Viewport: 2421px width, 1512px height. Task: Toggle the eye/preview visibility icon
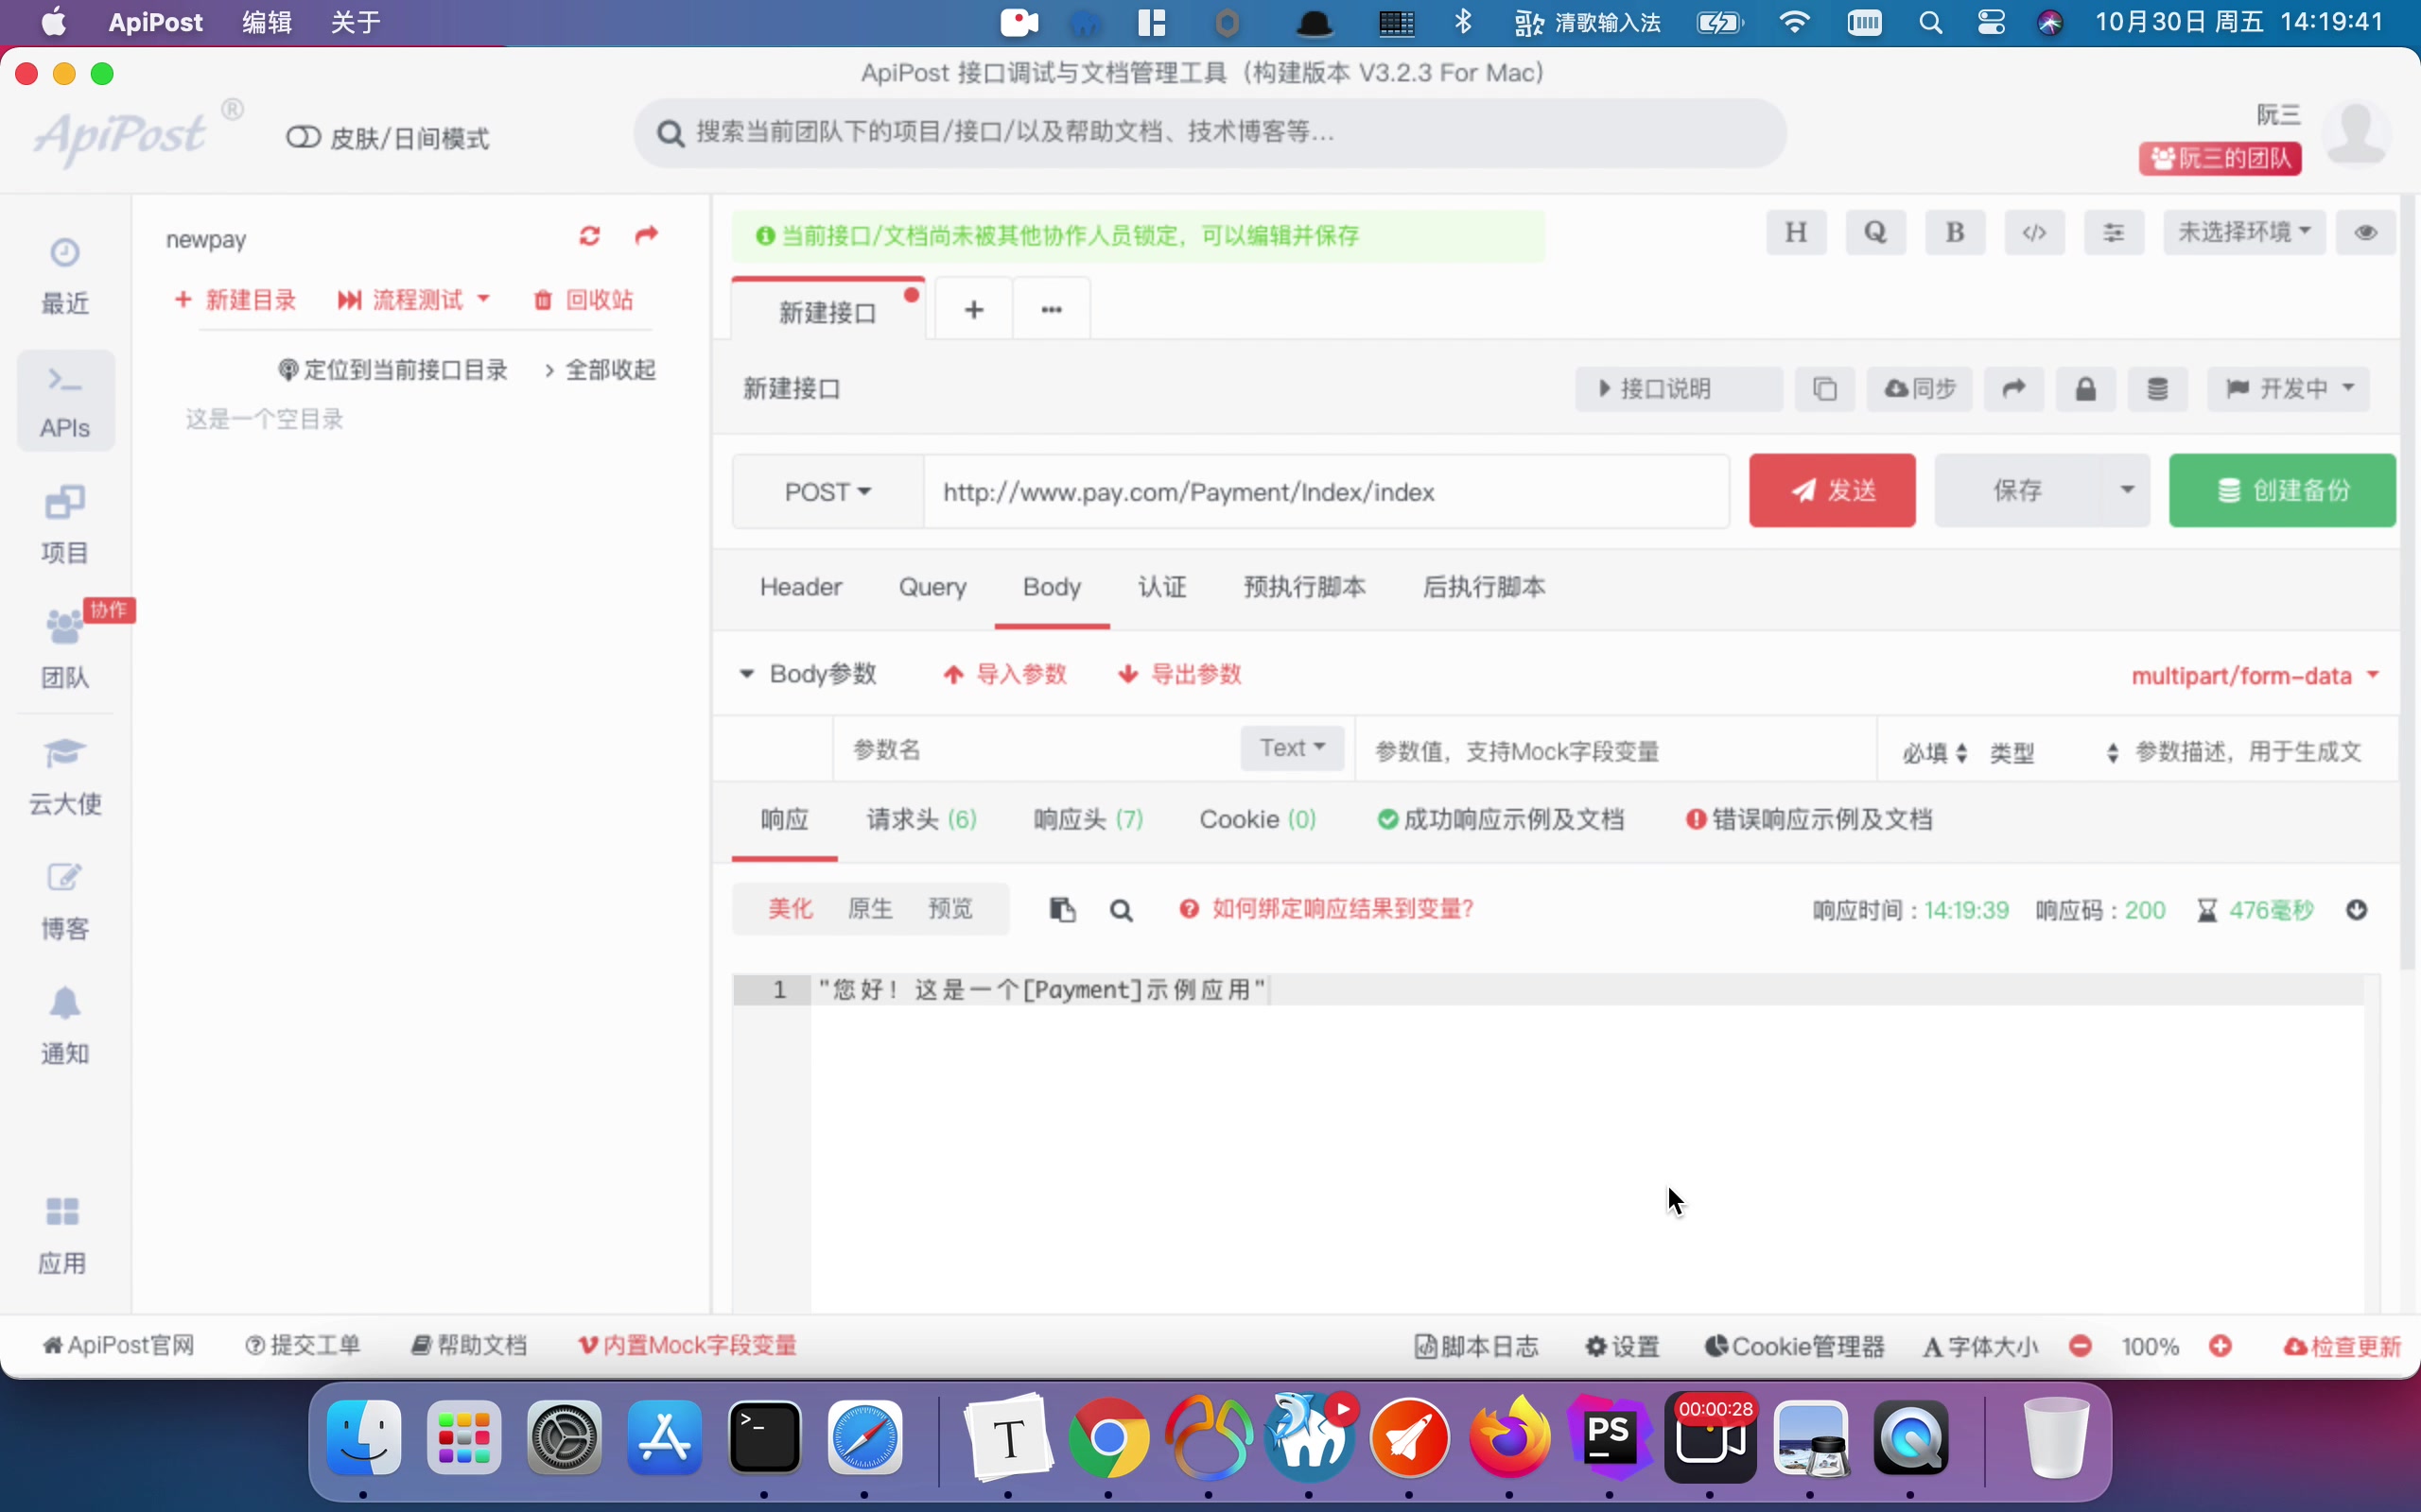pos(2365,232)
